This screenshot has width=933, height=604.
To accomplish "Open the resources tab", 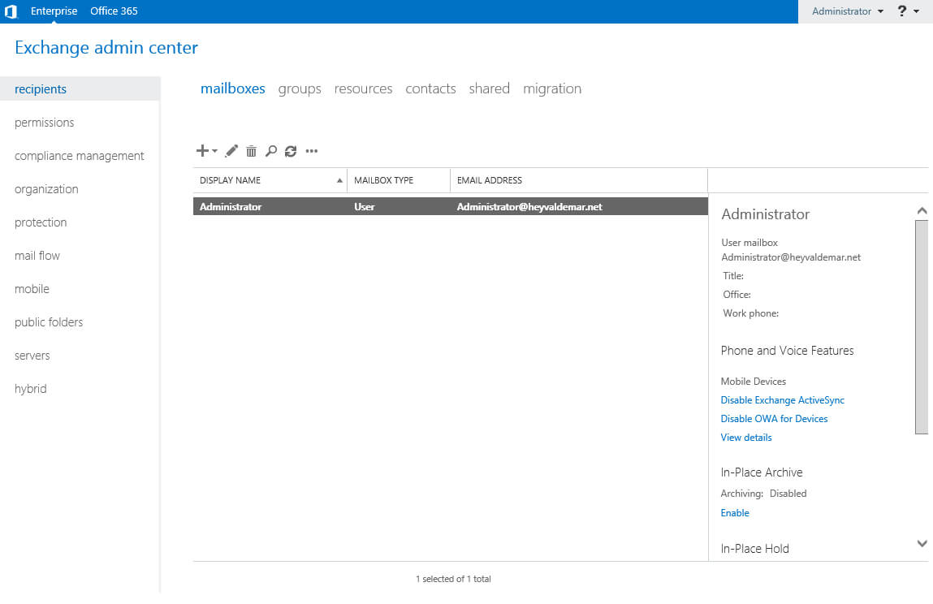I will [363, 88].
